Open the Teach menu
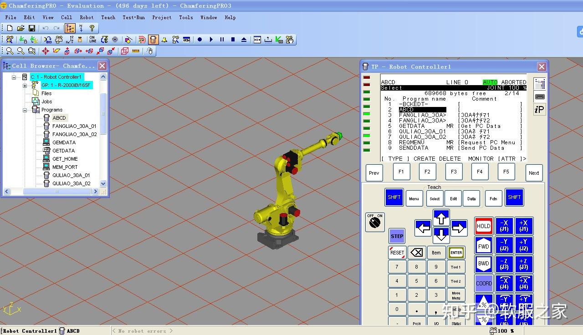 tap(108, 17)
